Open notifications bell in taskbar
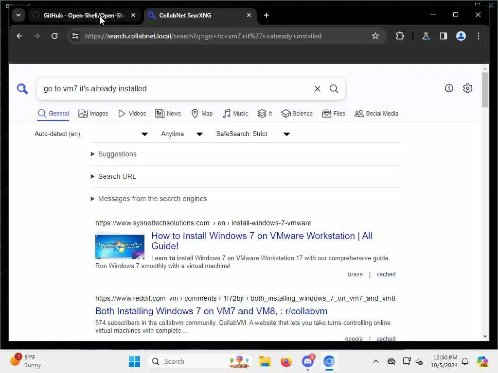The image size is (498, 373). [x=465, y=361]
